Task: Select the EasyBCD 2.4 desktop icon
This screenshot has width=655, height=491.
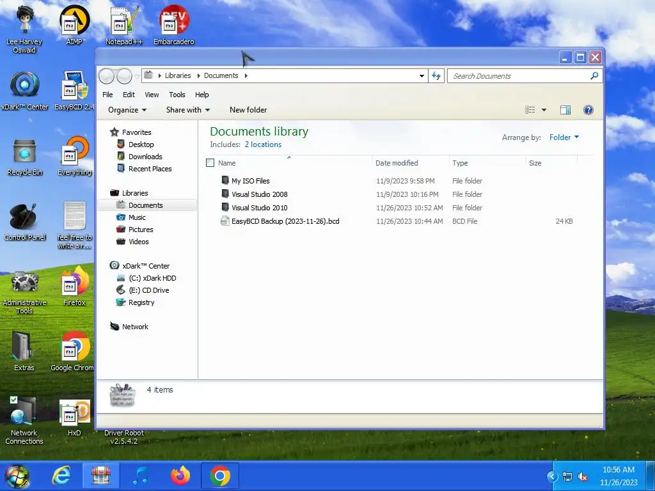Action: pyautogui.click(x=74, y=91)
